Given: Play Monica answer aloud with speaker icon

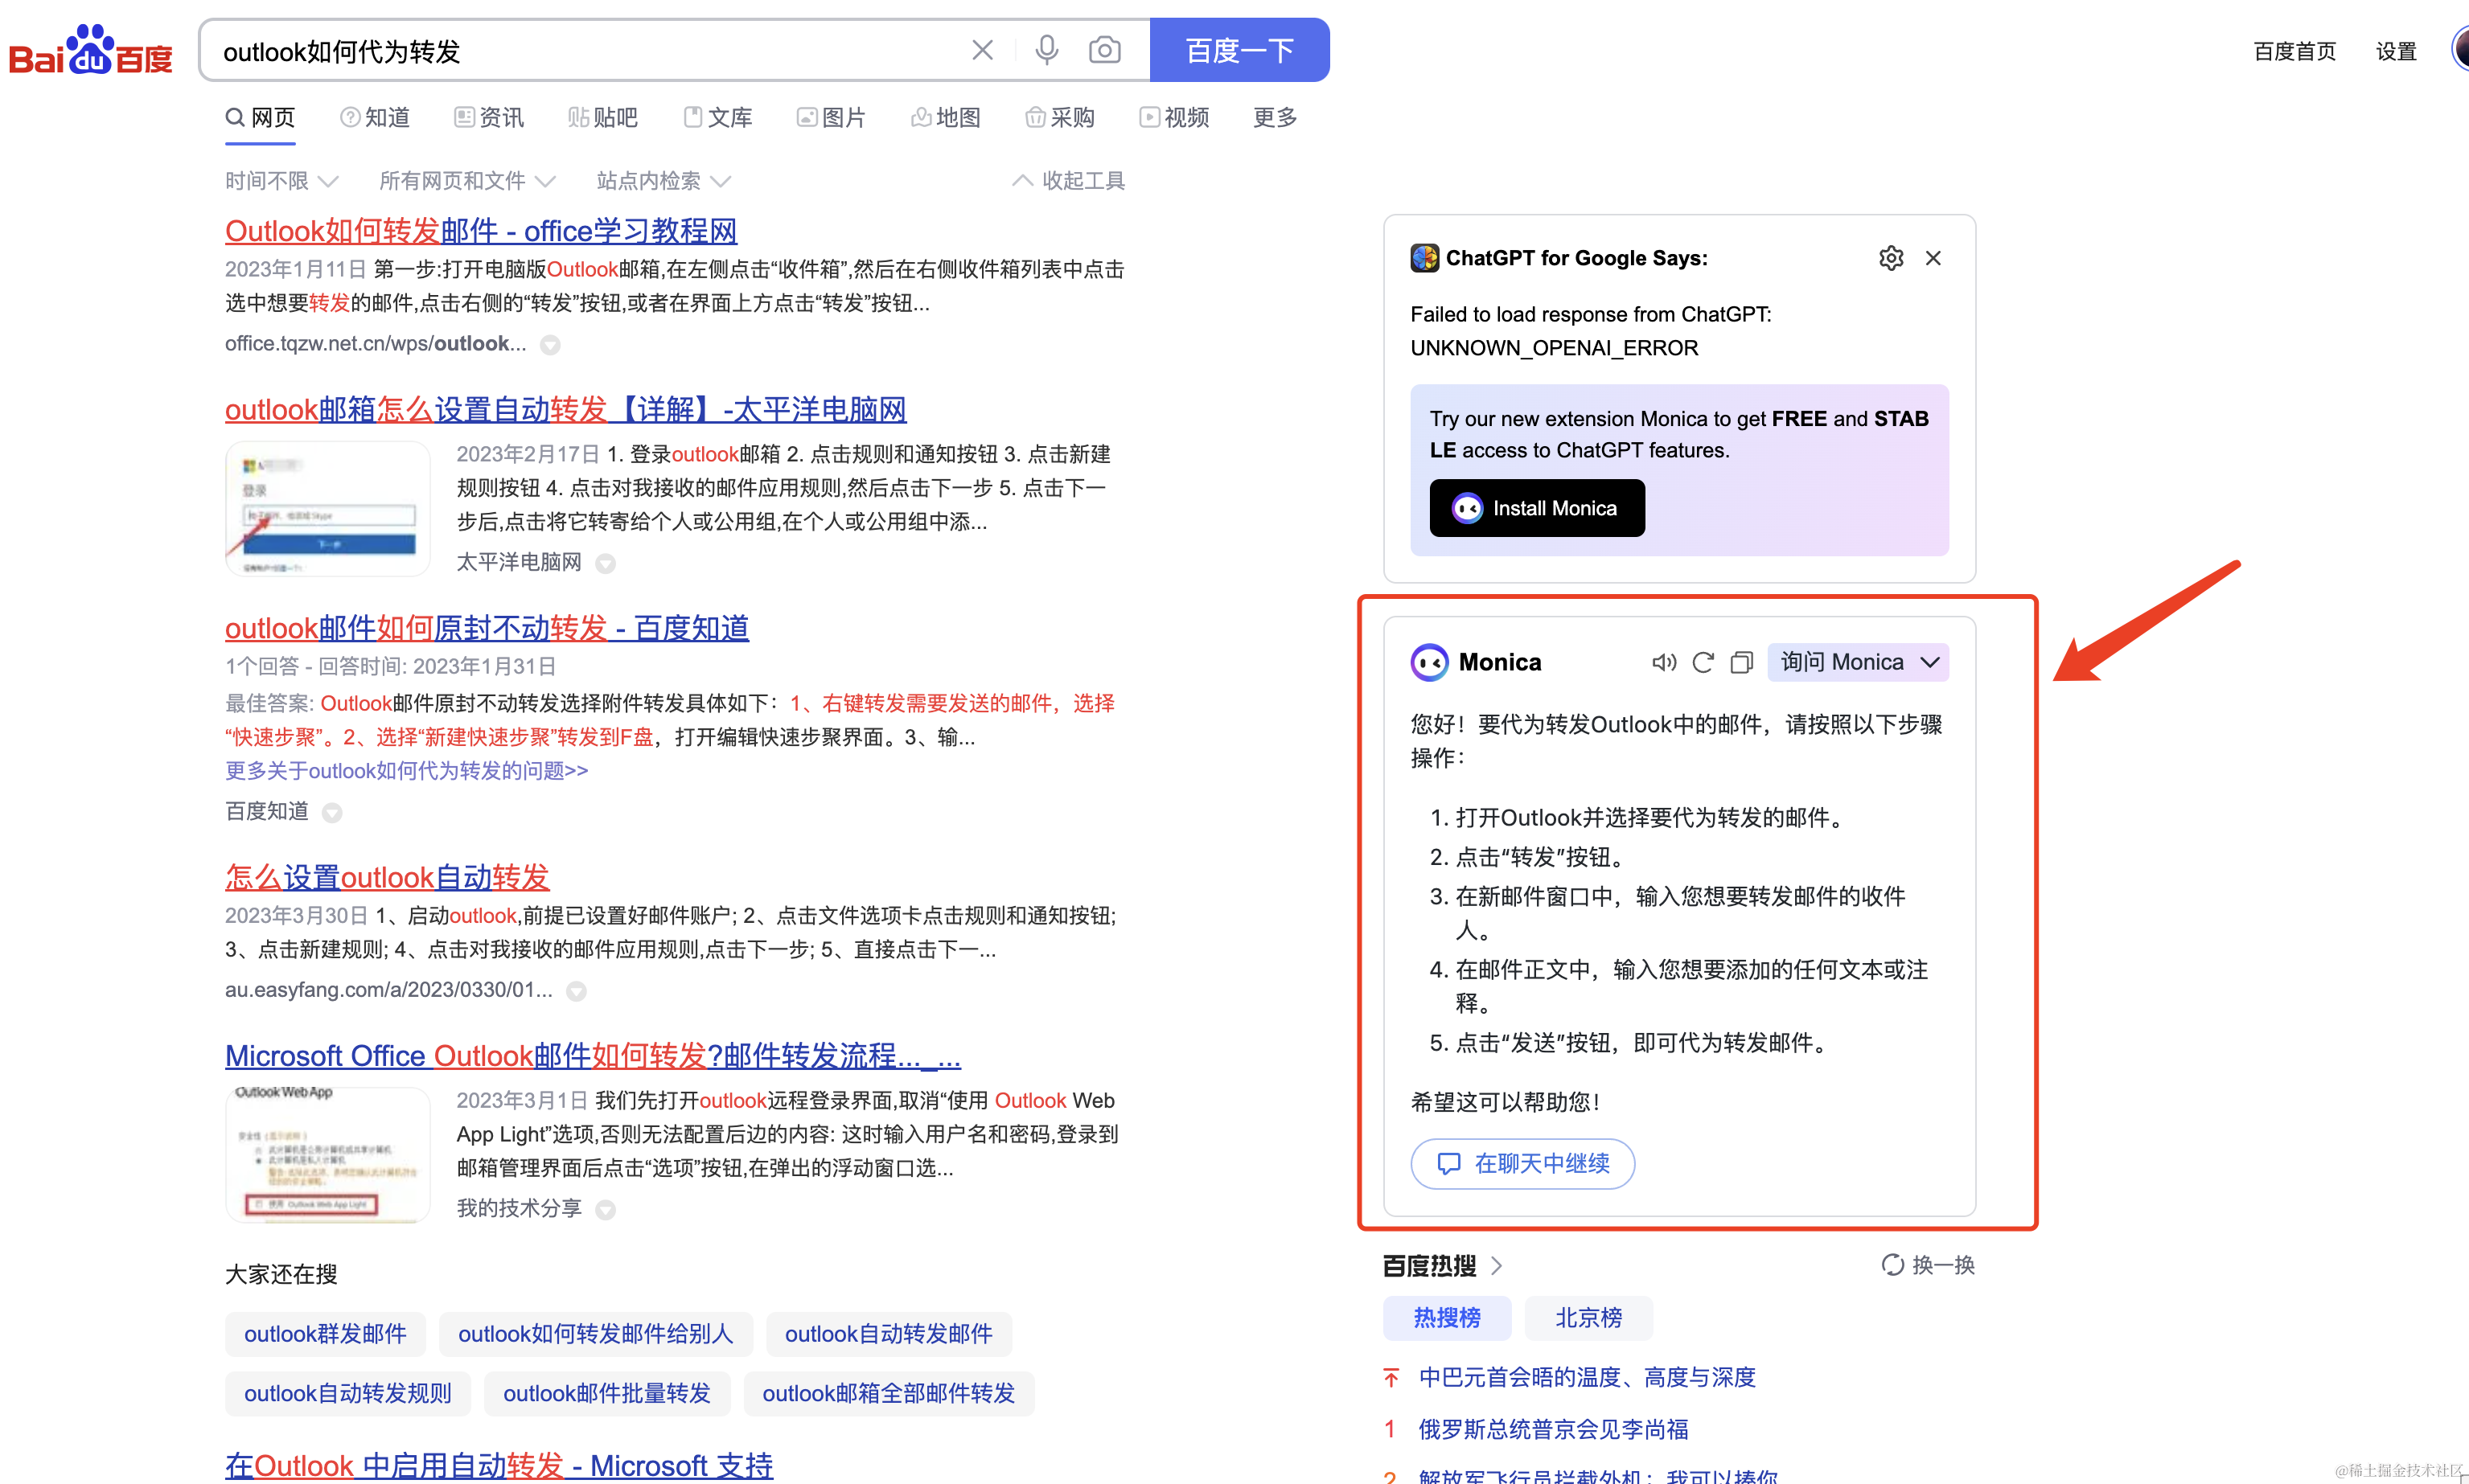Looking at the screenshot, I should [x=1664, y=662].
